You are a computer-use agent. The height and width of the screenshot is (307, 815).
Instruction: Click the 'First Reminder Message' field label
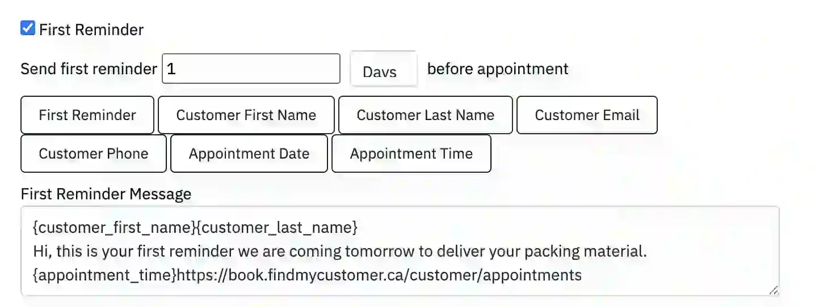106,194
